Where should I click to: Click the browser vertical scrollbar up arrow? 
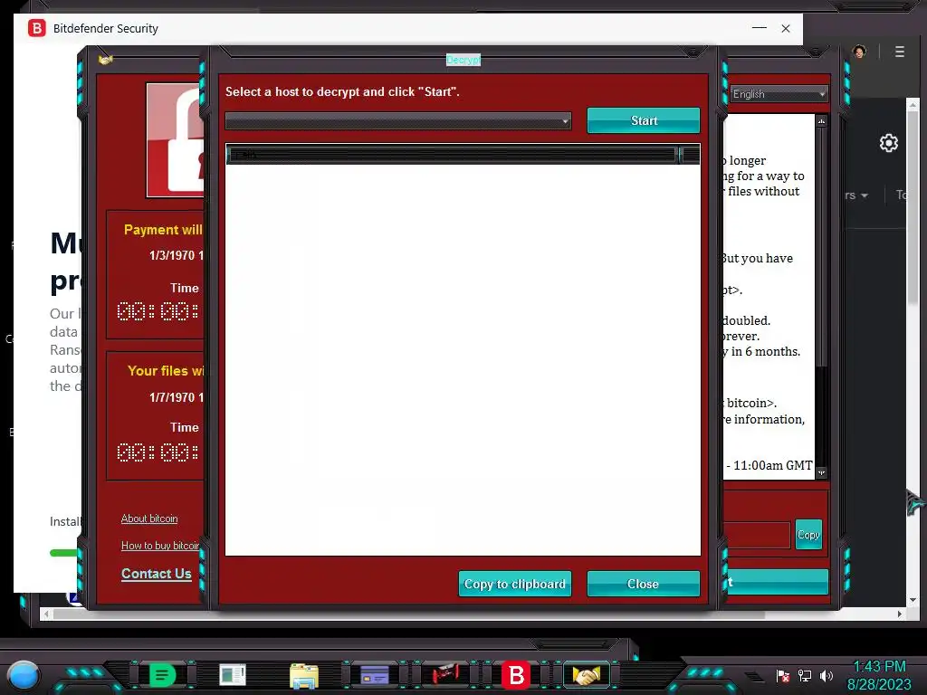coord(913,105)
